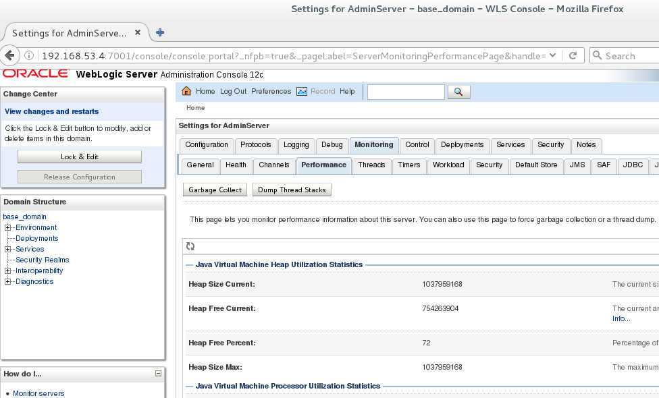
Task: Open Deployments in Domain Structure tree
Action: [37, 239]
